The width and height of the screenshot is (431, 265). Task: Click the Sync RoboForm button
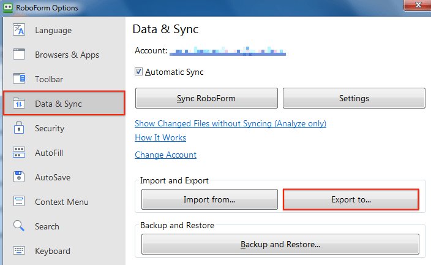(x=206, y=98)
